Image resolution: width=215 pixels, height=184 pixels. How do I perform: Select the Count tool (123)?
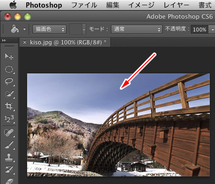click(9, 119)
